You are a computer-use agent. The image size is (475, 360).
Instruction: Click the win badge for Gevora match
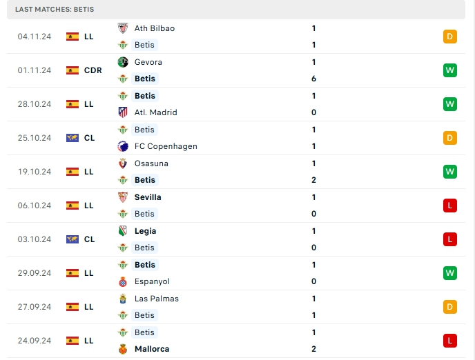coord(450,70)
